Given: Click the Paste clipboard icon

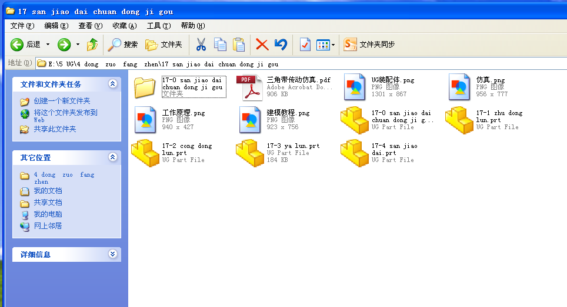Looking at the screenshot, I should 239,45.
